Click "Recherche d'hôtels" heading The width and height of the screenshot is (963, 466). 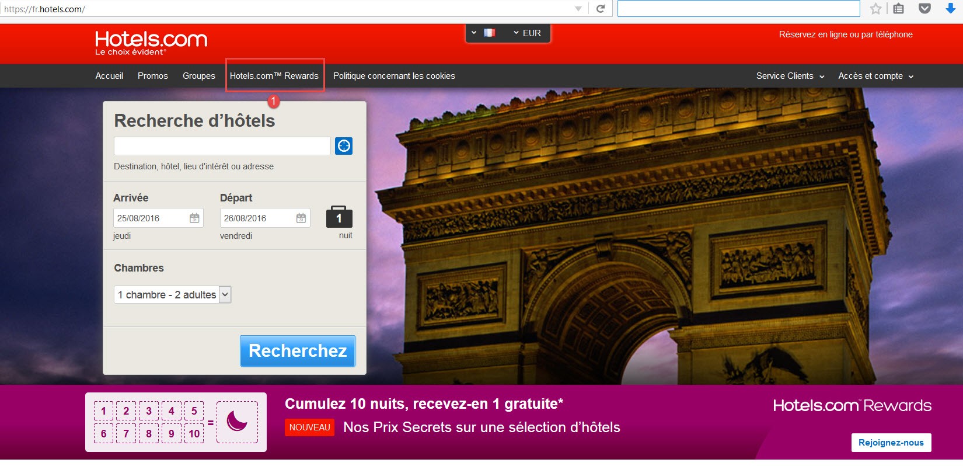point(194,121)
